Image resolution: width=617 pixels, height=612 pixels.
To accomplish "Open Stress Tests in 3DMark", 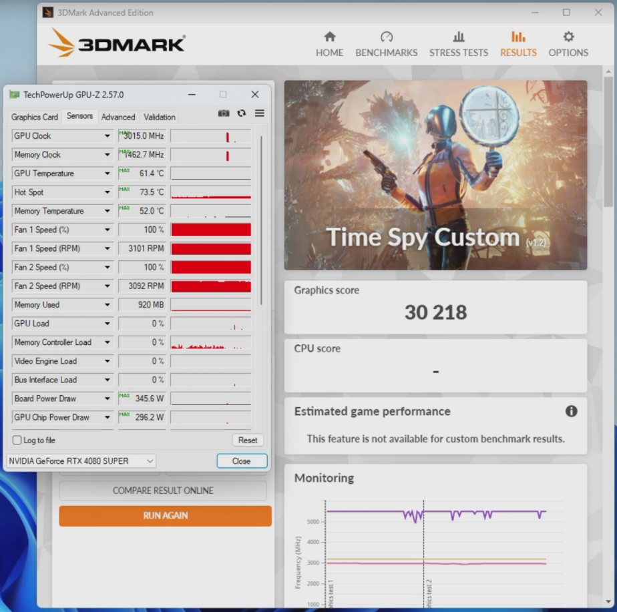I will click(458, 44).
